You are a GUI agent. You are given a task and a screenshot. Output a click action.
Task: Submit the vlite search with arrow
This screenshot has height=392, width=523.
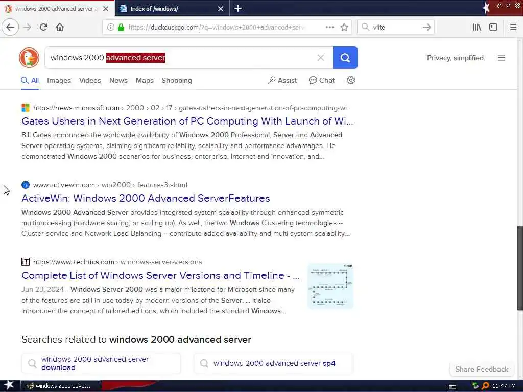pos(426,27)
